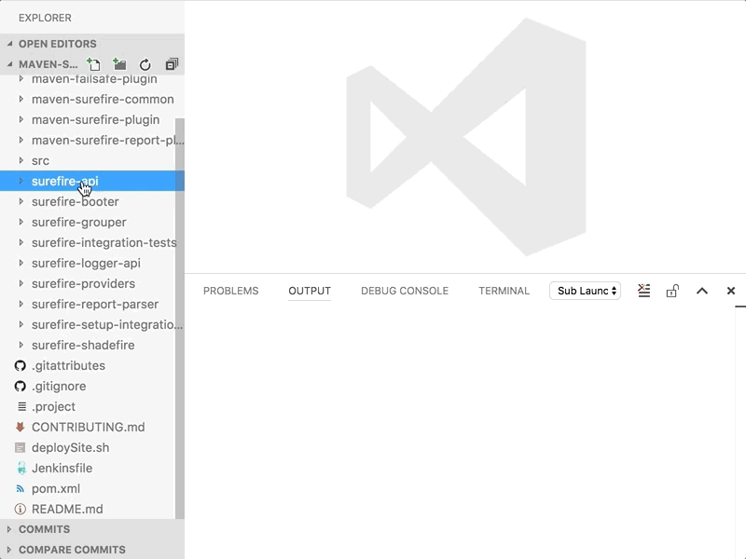
Task: Expand the surefire-grouper folder arrow
Action: pos(21,222)
